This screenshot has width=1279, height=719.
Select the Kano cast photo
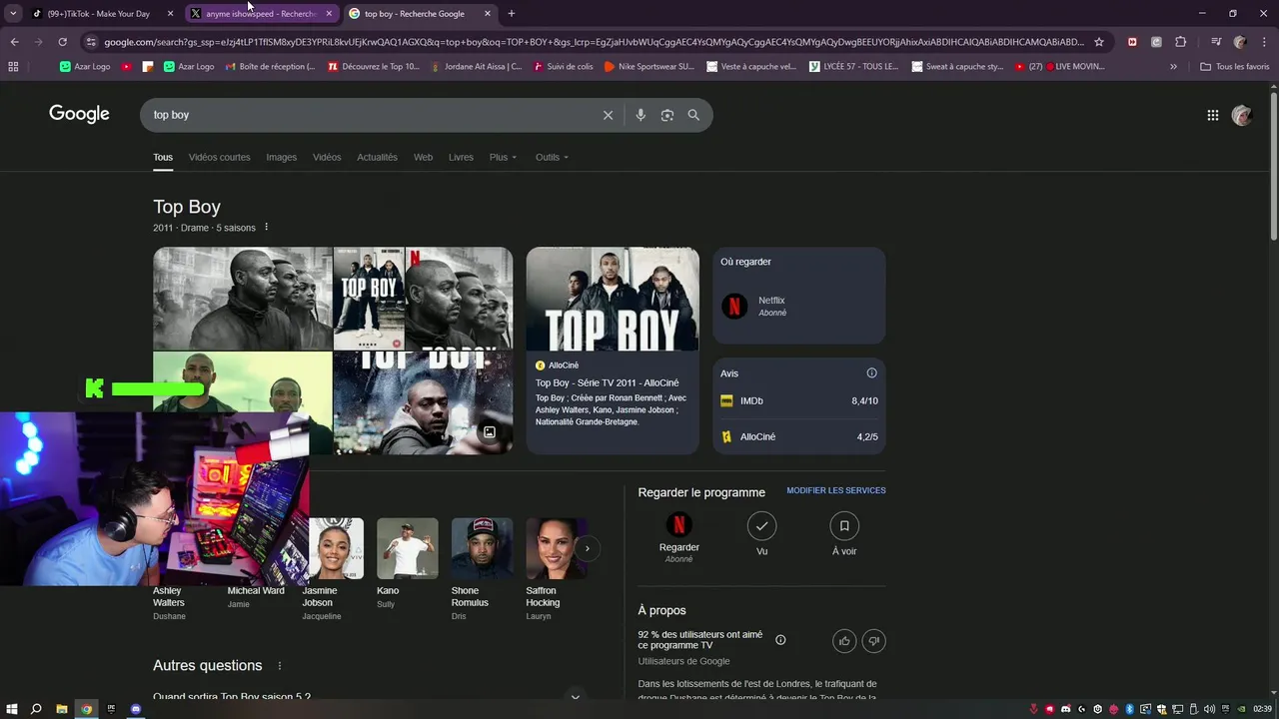pos(408,548)
